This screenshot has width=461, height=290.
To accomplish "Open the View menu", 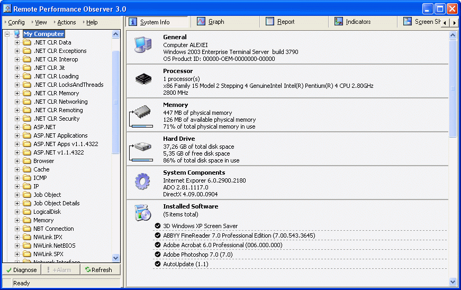I will pyautogui.click(x=39, y=22).
